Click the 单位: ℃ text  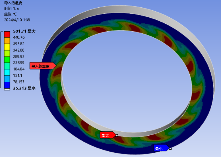point(11,14)
